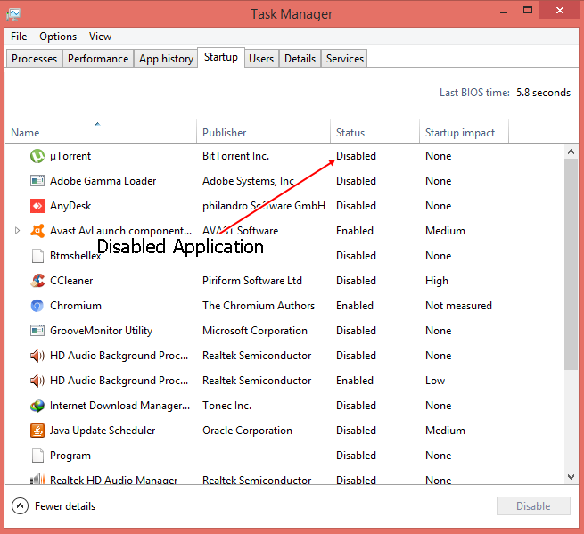Click the Oracle Corporation publisher cell
This screenshot has height=534, width=584.
(x=247, y=431)
